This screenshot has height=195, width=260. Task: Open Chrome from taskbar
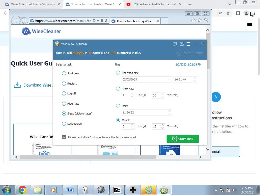click(x=23, y=190)
